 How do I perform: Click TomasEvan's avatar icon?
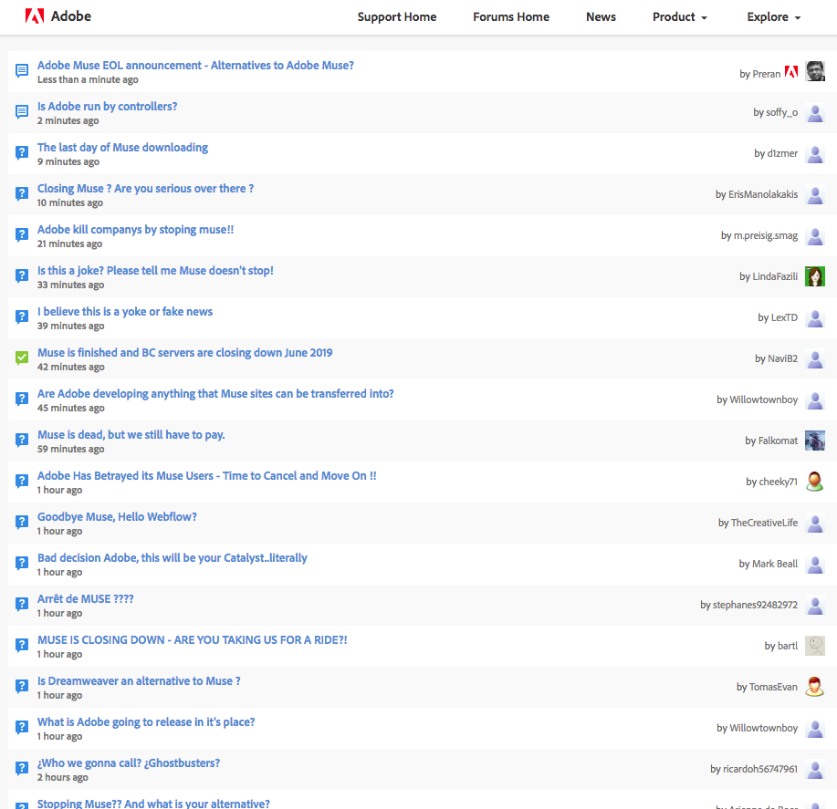coord(815,687)
